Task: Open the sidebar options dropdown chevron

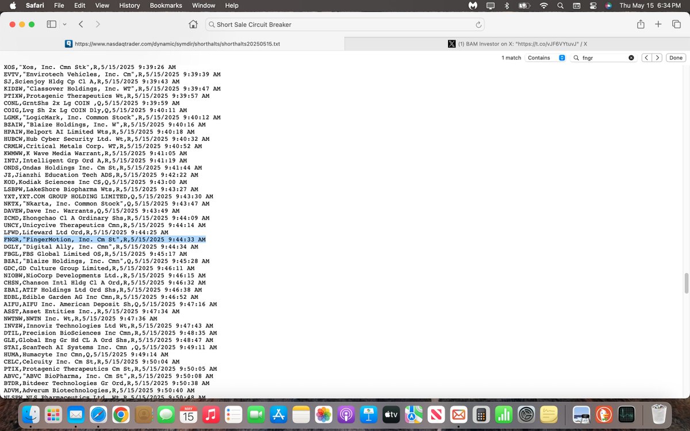Action: tap(64, 24)
